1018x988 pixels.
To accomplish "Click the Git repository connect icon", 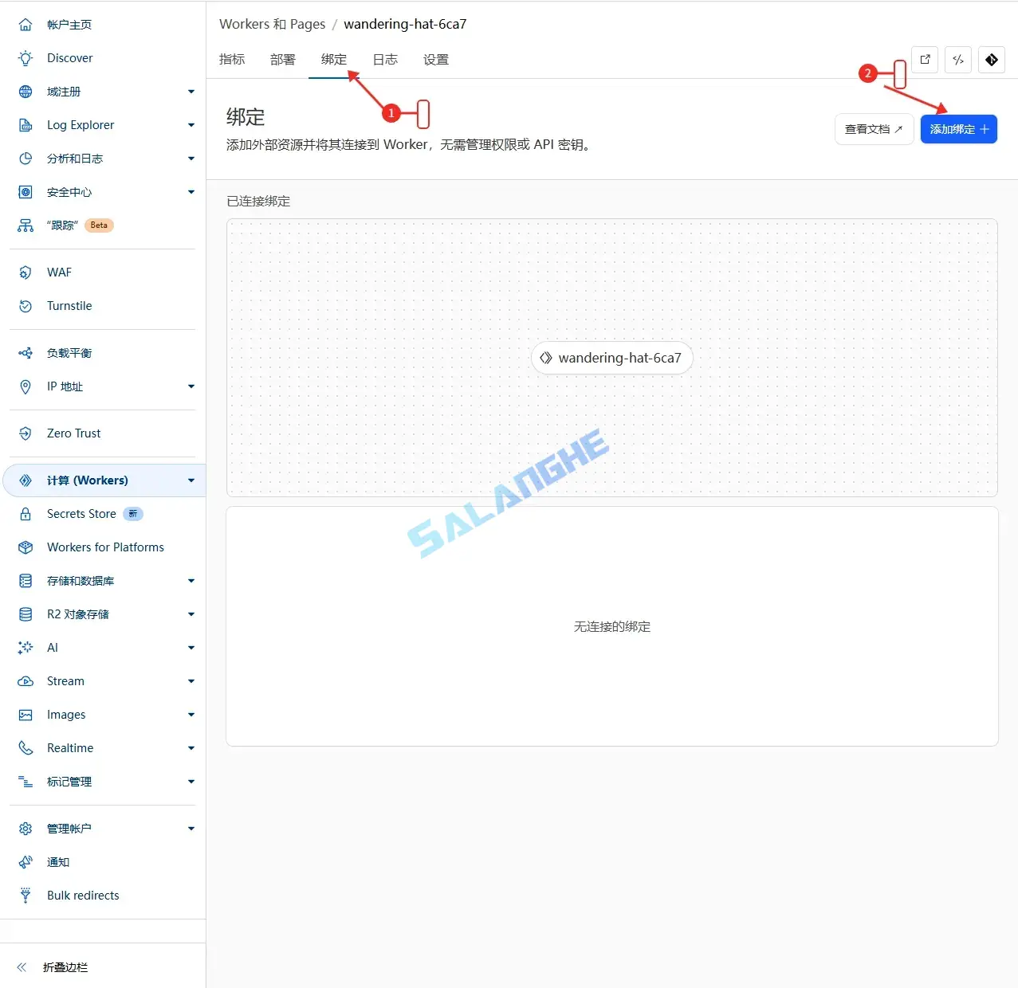I will coord(992,60).
